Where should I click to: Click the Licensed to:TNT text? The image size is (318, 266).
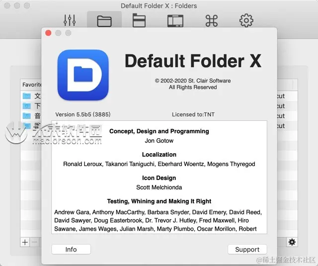click(x=193, y=114)
